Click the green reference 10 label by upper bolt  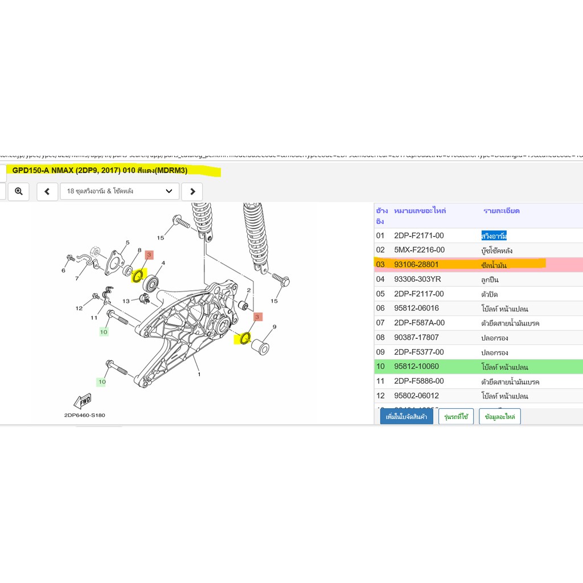pyautogui.click(x=104, y=332)
